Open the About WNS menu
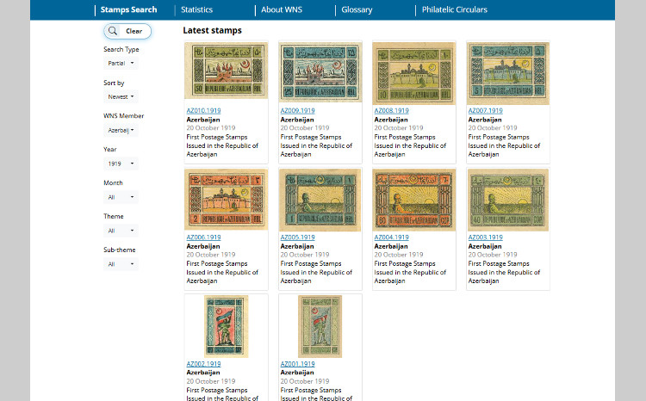Viewport: 646px width, 401px height. (x=283, y=10)
